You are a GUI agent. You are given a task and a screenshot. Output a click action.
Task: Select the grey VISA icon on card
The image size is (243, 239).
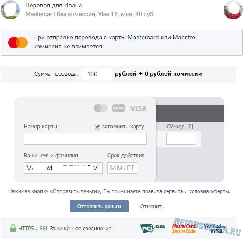138,108
